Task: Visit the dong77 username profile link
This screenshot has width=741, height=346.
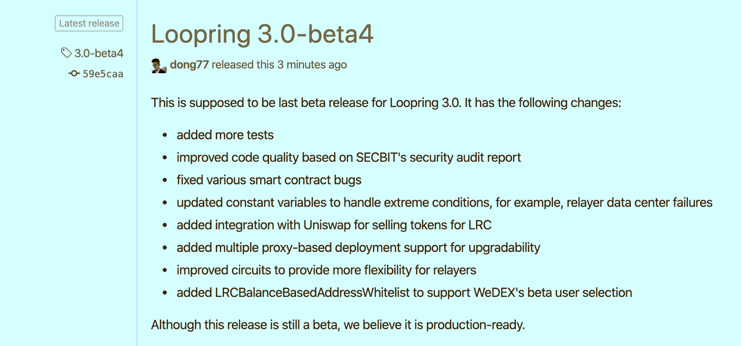Action: pyautogui.click(x=189, y=65)
